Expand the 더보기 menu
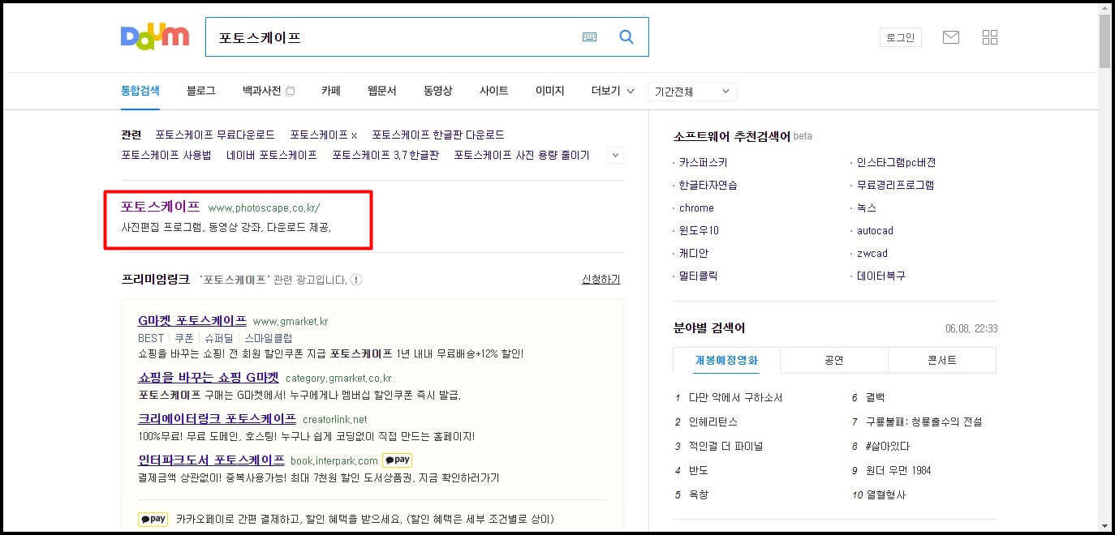The height and width of the screenshot is (535, 1115). tap(613, 91)
